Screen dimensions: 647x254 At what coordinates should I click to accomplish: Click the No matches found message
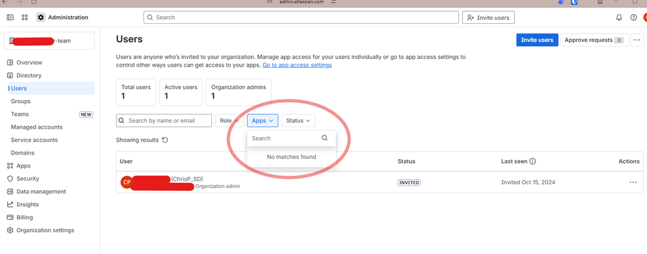[291, 157]
